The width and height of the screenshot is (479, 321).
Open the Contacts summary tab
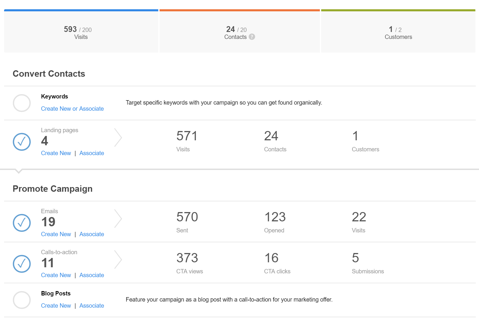[x=239, y=31]
